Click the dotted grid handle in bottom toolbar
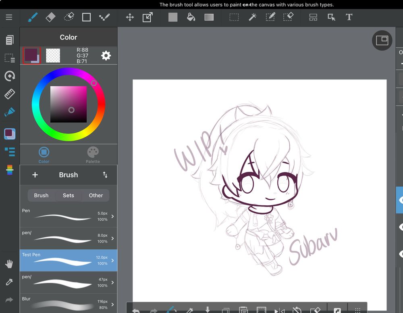Image resolution: width=403 pixels, height=313 pixels. pyautogui.click(x=357, y=310)
